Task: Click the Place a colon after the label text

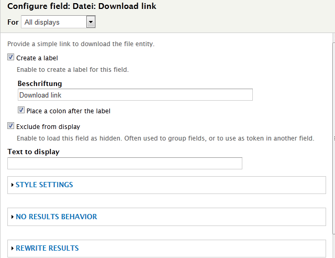Action: pos(68,111)
